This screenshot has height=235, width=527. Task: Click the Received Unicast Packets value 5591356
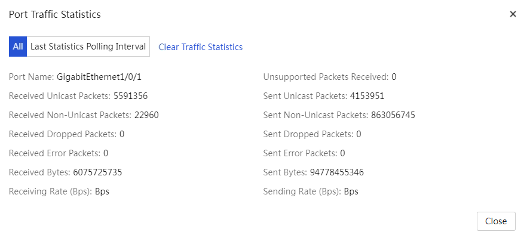(x=131, y=97)
